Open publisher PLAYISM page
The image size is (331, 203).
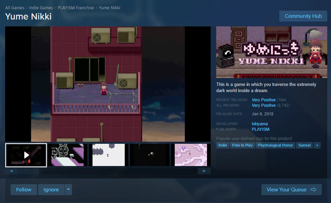(x=260, y=129)
